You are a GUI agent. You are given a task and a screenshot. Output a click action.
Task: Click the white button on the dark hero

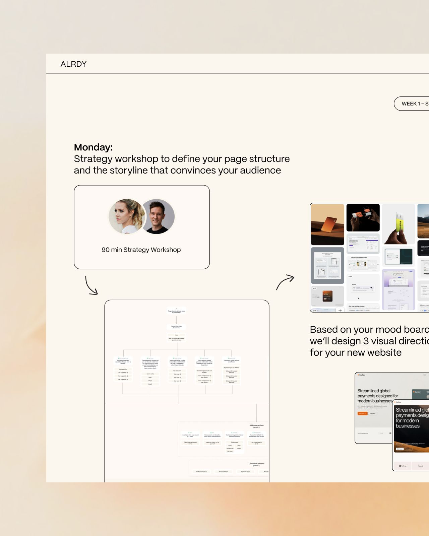(x=400, y=449)
